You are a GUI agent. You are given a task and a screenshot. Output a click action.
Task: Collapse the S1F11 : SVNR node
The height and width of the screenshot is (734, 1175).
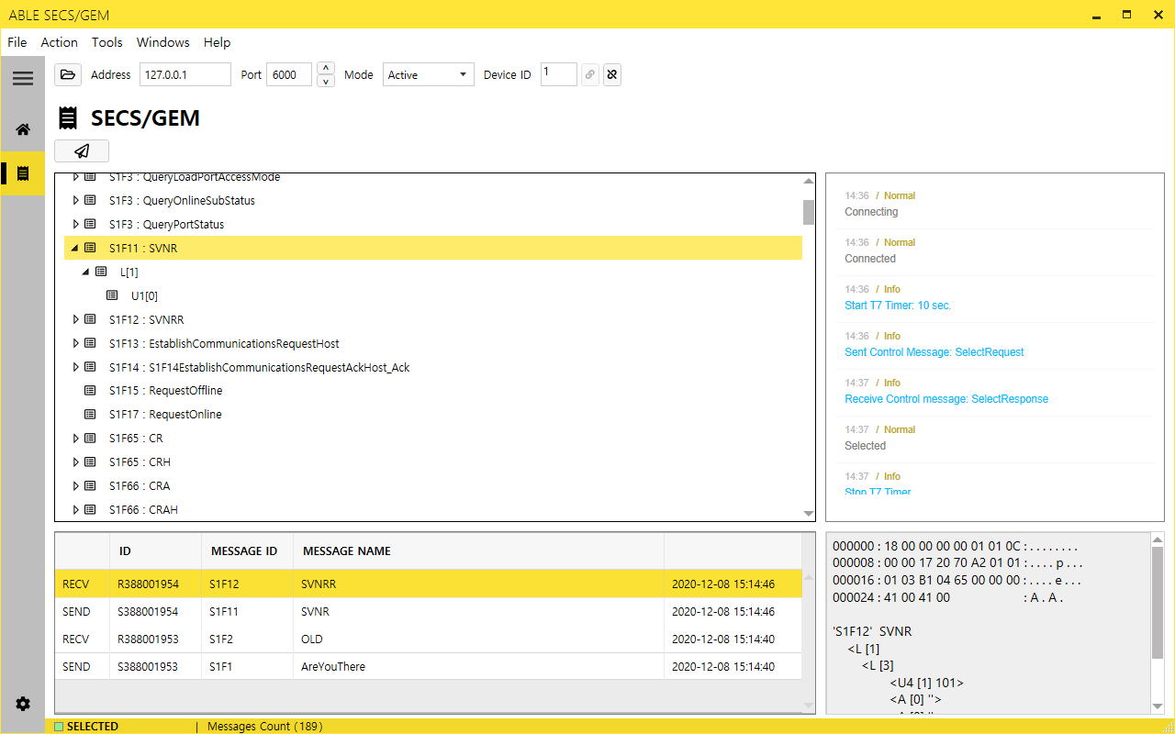point(75,248)
